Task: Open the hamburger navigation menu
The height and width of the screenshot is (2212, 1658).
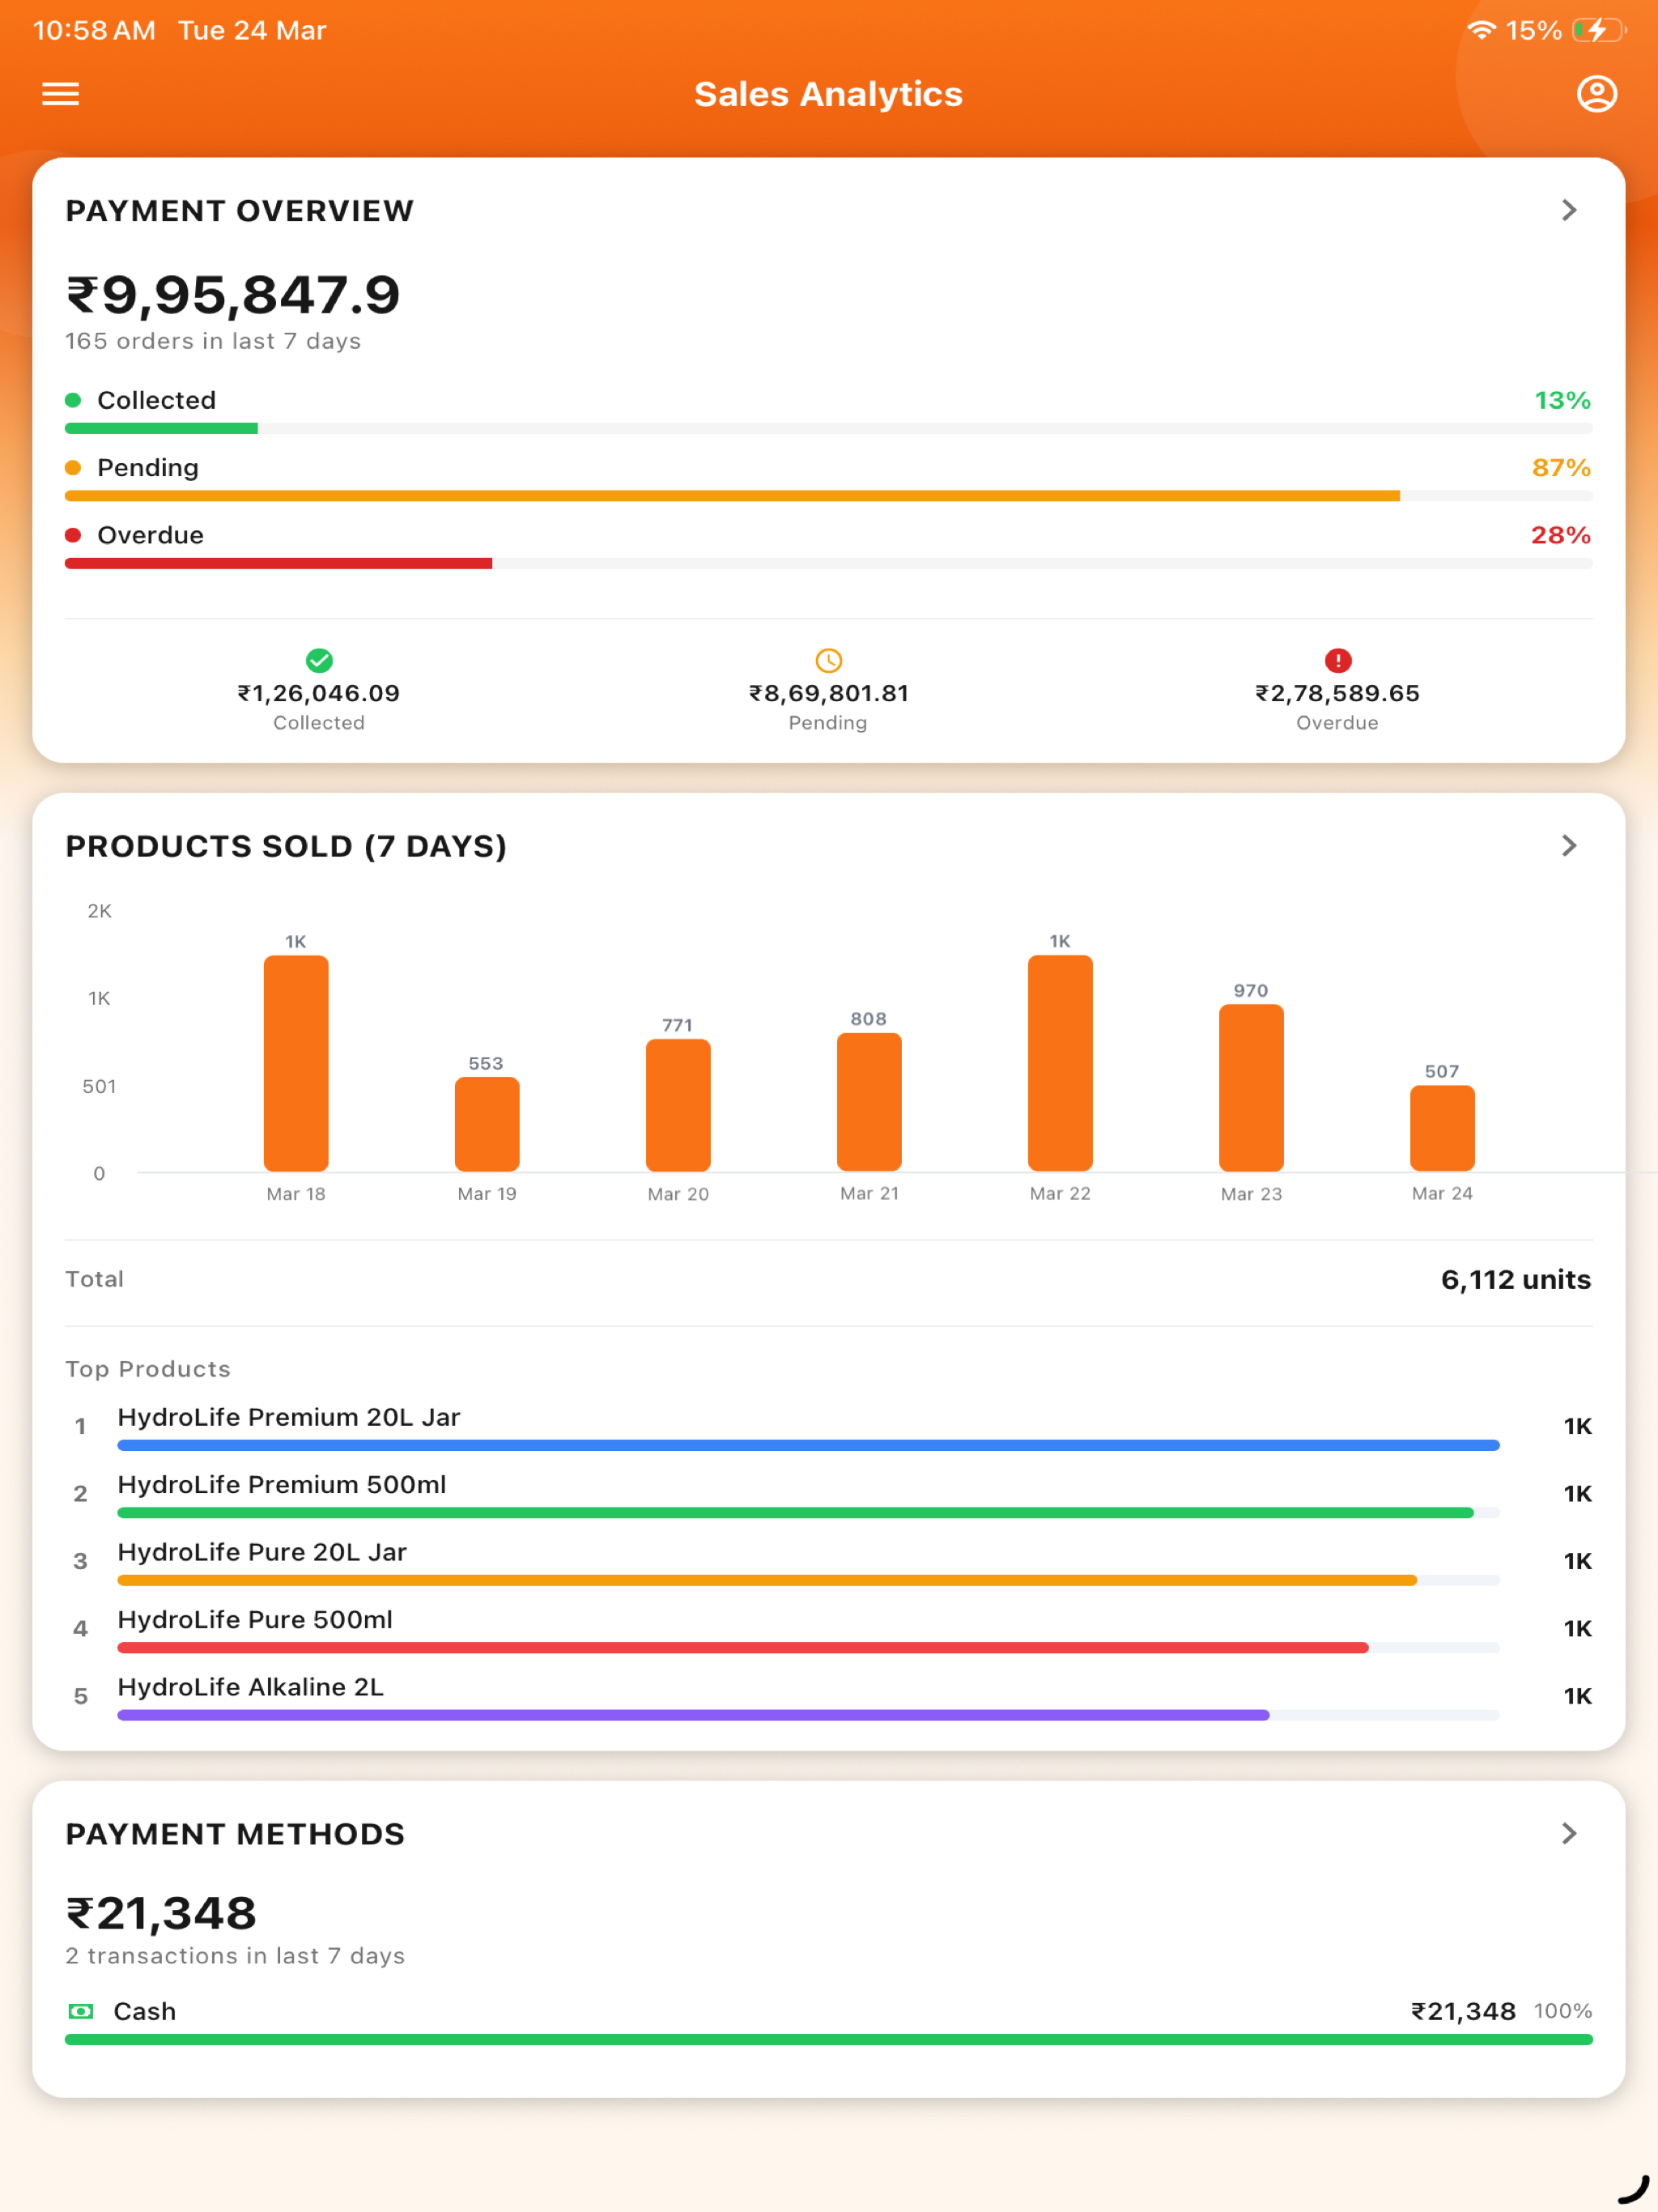Action: [x=60, y=94]
